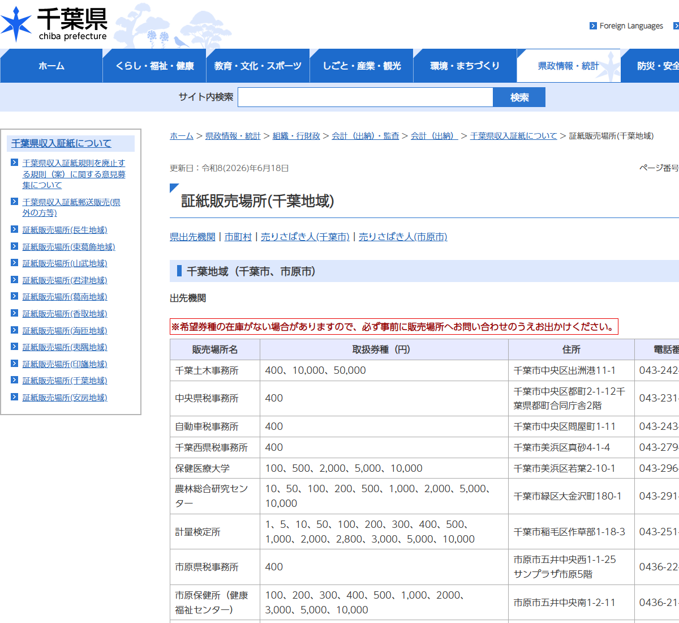Jump to 県出先機関 anchor link
Viewport: 679px width, 623px height.
pos(192,237)
